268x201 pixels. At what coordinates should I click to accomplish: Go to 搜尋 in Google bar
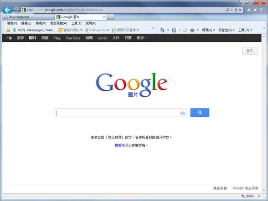point(20,38)
